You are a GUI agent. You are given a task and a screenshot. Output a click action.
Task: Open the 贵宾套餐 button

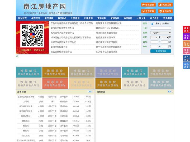pos(148,11)
